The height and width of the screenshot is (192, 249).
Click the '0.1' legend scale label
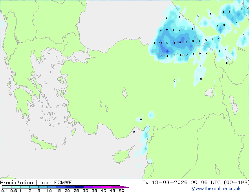(x=4, y=190)
